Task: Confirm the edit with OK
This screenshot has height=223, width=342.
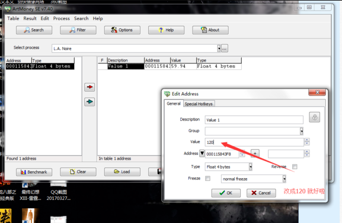Action: tap(226, 193)
